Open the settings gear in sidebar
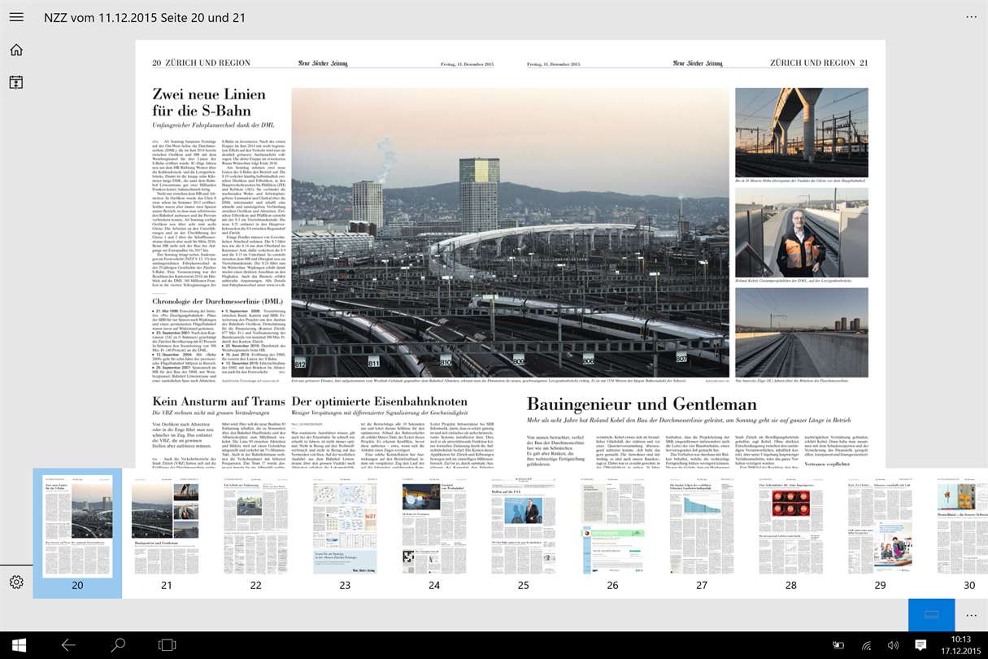The image size is (988, 659). coord(16,583)
